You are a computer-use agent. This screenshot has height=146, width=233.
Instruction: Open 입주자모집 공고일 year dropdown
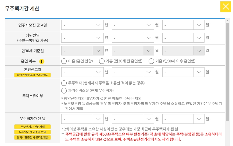[x=83, y=25]
